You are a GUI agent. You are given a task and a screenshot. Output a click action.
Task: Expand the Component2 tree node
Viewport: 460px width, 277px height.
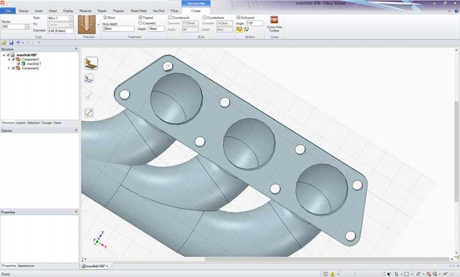click(x=8, y=68)
